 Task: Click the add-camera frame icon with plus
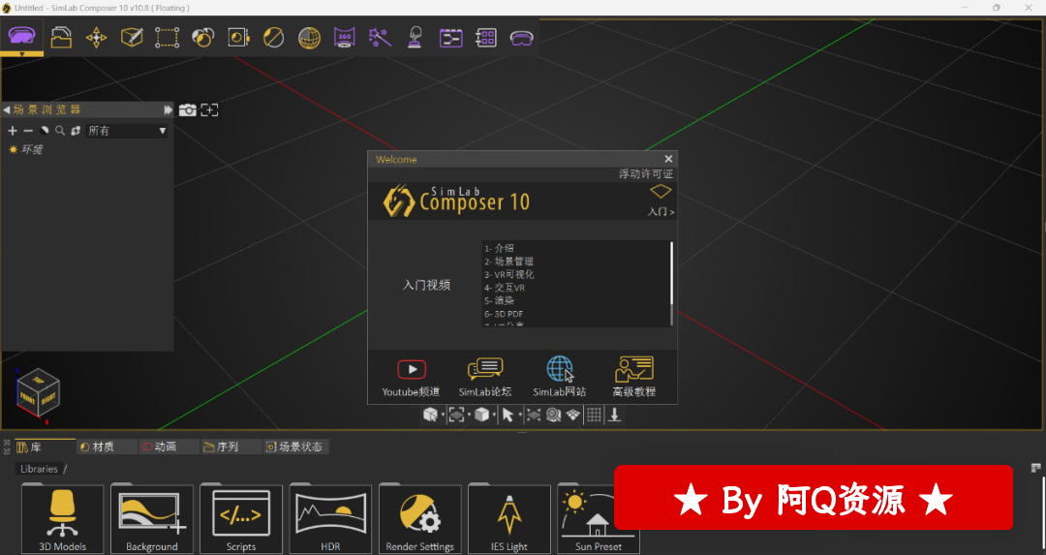[x=209, y=110]
